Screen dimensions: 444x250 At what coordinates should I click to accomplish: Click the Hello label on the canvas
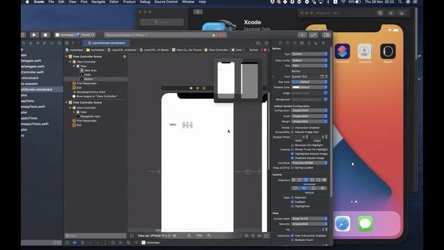pyautogui.click(x=173, y=124)
